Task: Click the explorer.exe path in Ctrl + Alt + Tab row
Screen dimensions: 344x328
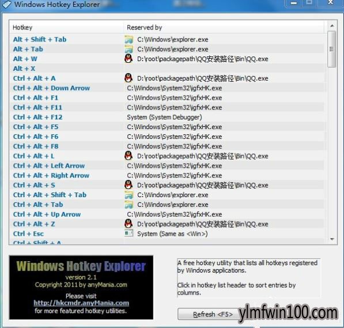Action: pyautogui.click(x=173, y=205)
